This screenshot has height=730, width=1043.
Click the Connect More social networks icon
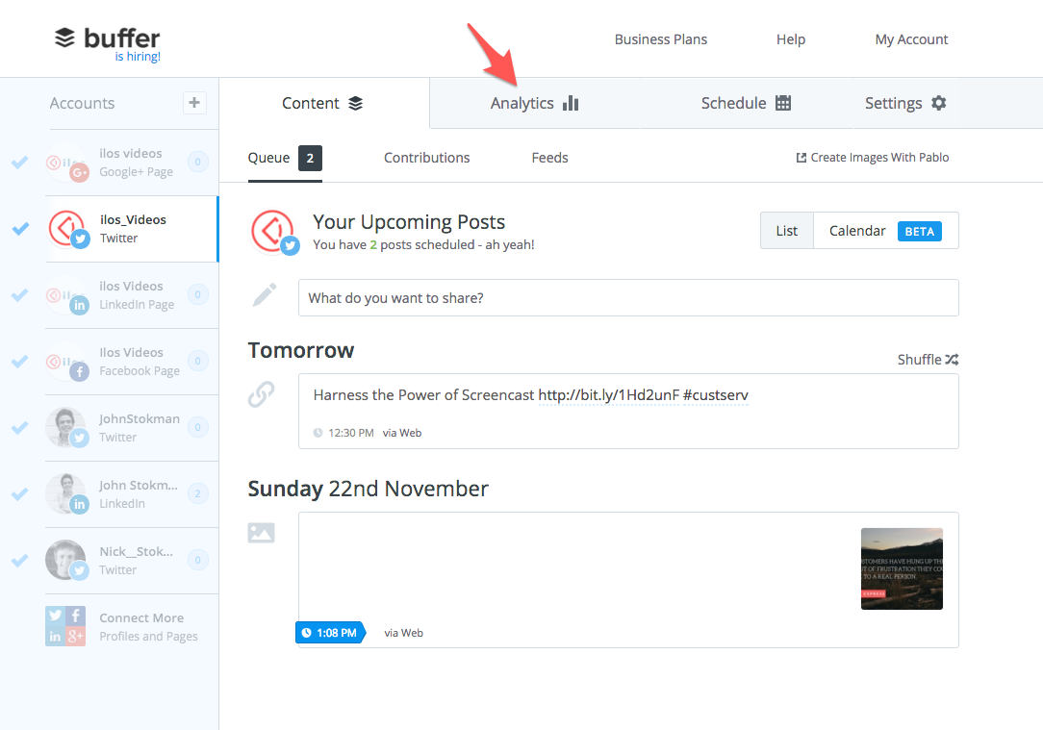65,626
